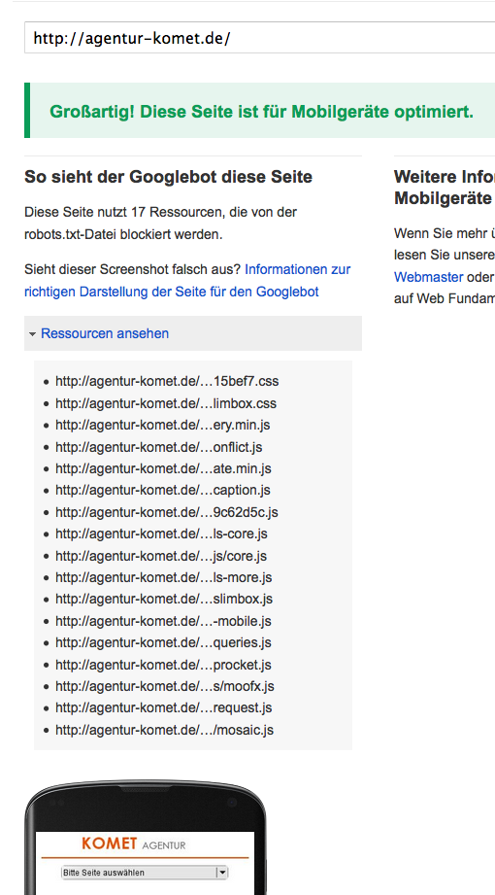Click the URL input field
The image size is (495, 895).
click(x=259, y=38)
